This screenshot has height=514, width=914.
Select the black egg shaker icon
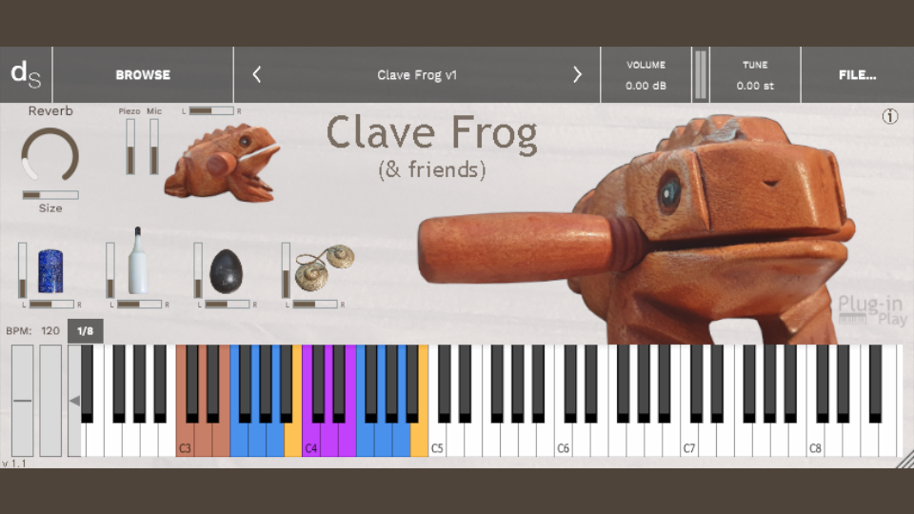[x=227, y=271]
